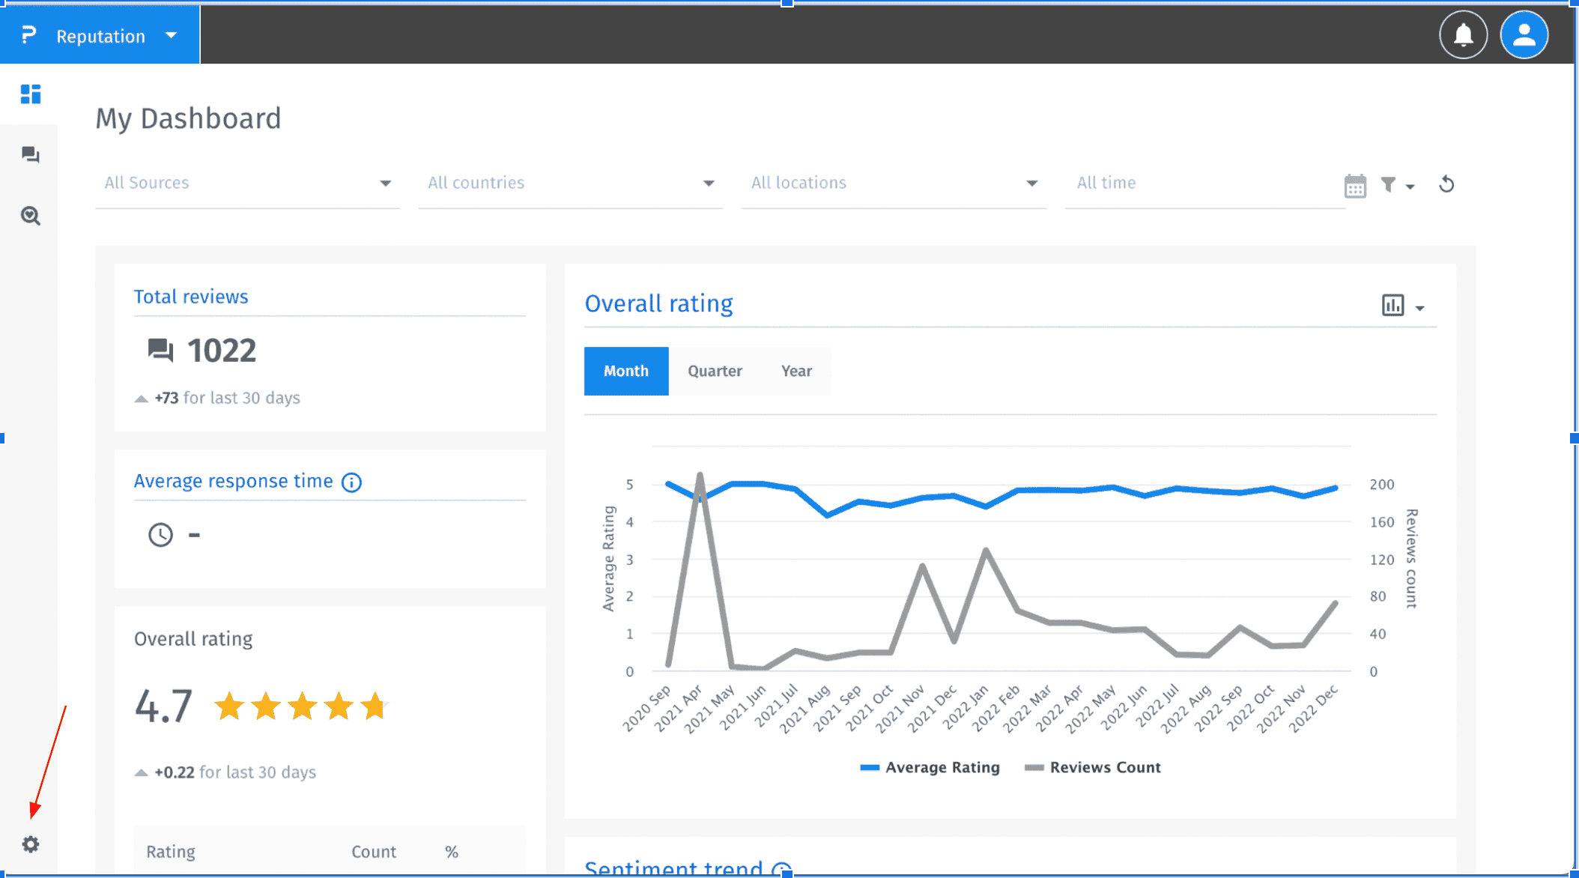Open the notifications bell
This screenshot has width=1579, height=878.
tap(1463, 34)
